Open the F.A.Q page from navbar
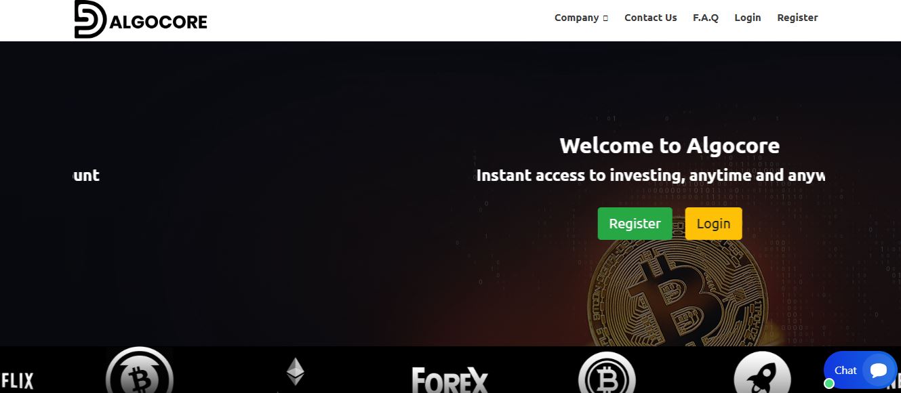Viewport: 901px width, 393px height. tap(706, 18)
